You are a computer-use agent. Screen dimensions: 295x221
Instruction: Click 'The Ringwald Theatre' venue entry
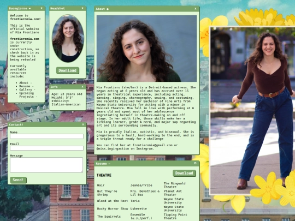[x=174, y=185]
